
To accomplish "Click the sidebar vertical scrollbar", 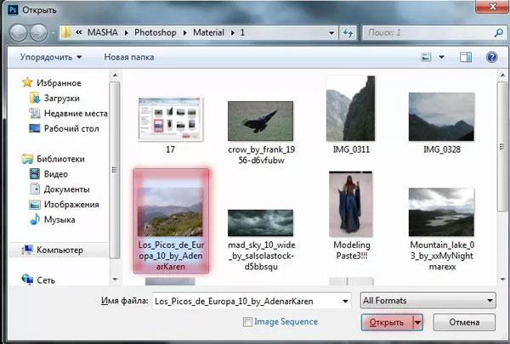I will 115,170.
